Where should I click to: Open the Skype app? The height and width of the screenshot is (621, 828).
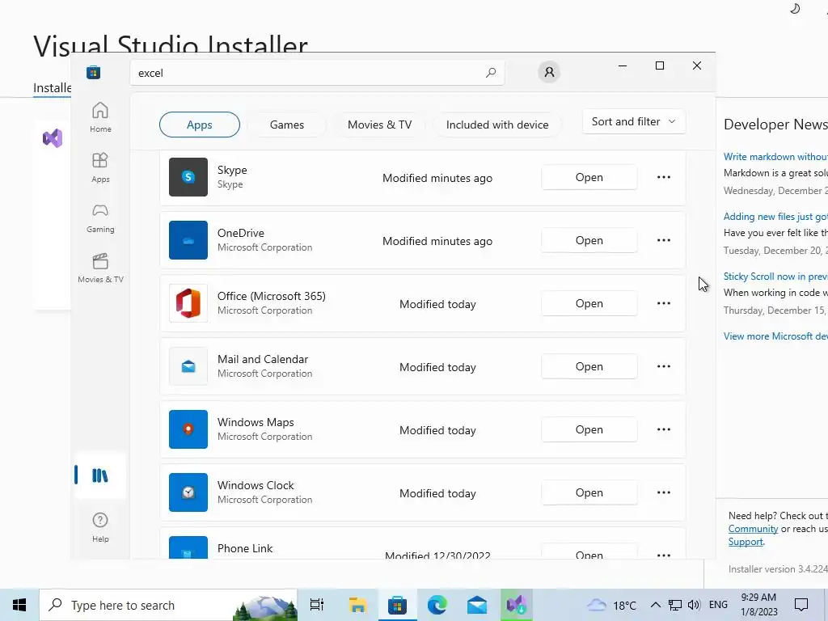tap(589, 177)
